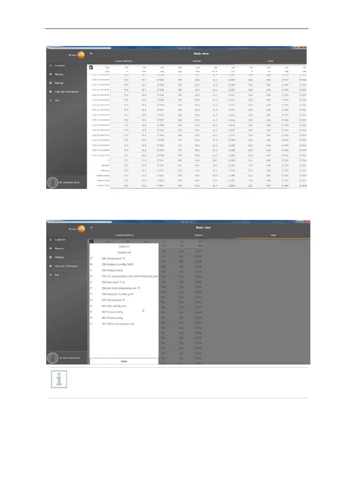
Task: Click the 'Basic view' title in the full-table screenshot
Action: point(201,53)
